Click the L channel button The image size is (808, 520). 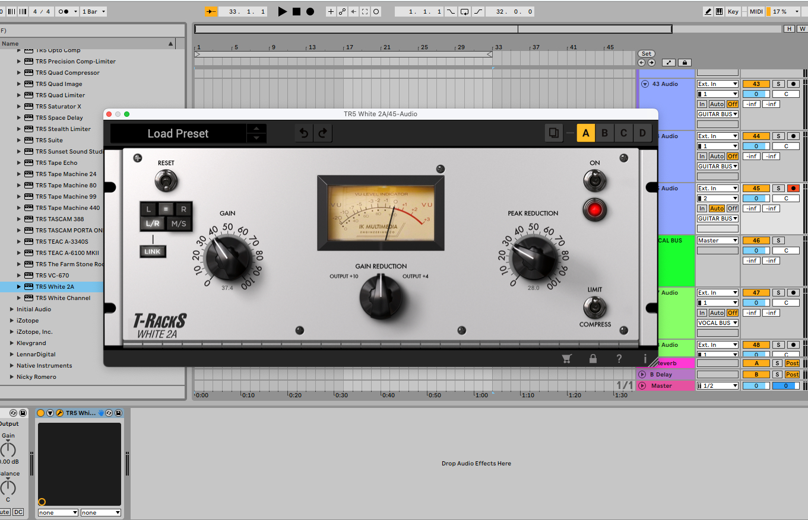148,209
